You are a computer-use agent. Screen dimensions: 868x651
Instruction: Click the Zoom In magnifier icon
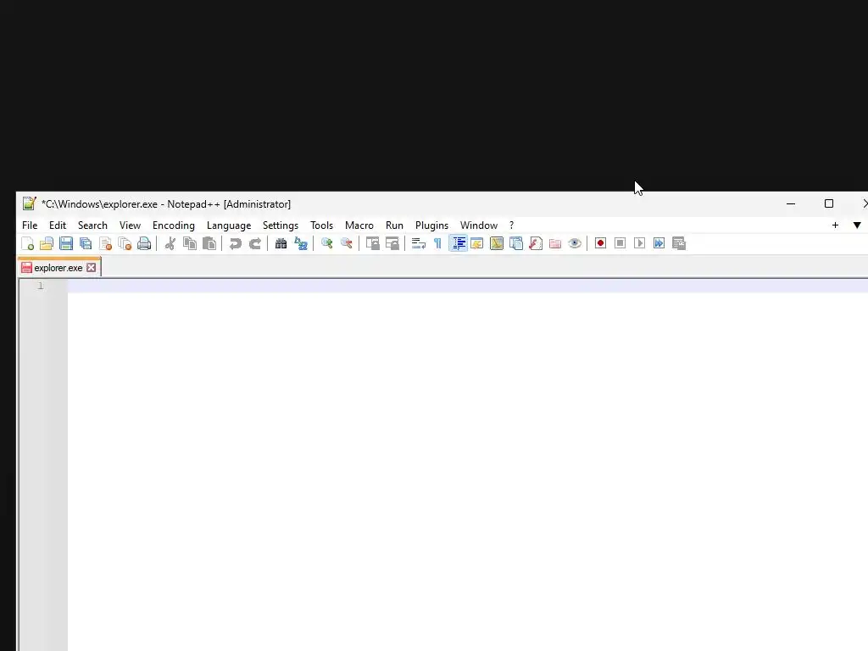[x=326, y=243]
